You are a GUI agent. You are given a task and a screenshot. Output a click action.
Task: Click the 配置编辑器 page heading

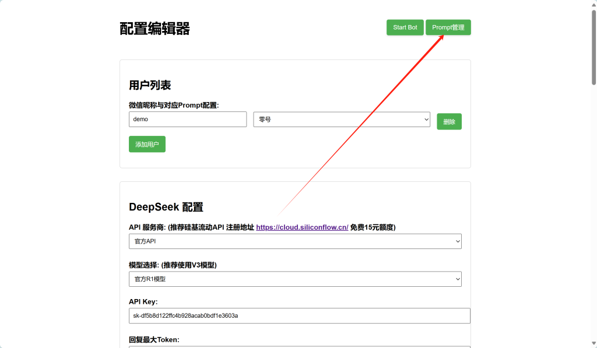point(154,29)
